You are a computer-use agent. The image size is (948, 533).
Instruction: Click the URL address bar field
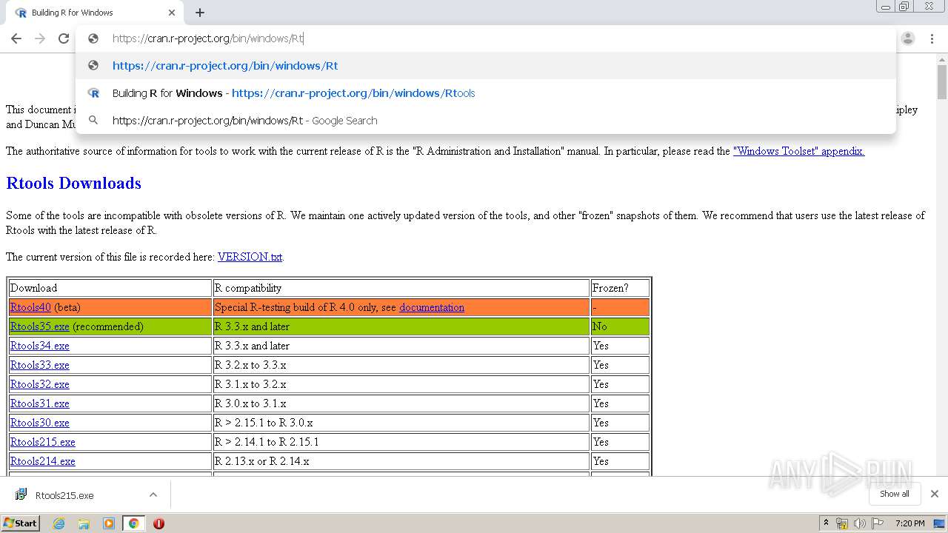tap(485, 38)
